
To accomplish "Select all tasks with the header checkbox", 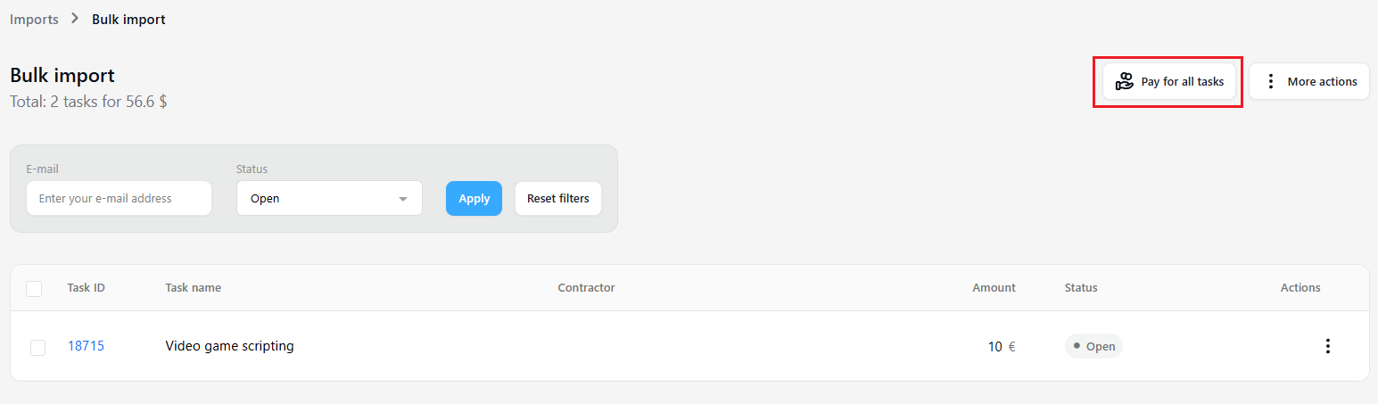I will click(34, 288).
